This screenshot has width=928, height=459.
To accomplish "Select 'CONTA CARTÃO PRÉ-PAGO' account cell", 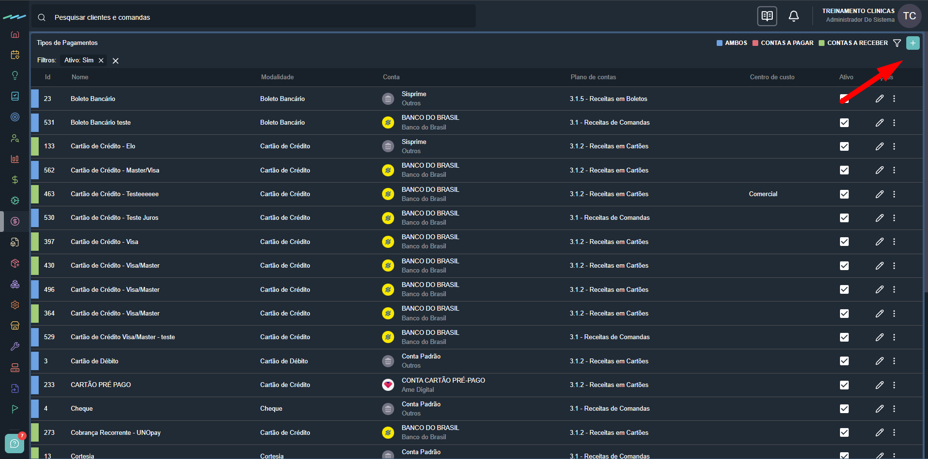I will coord(443,381).
